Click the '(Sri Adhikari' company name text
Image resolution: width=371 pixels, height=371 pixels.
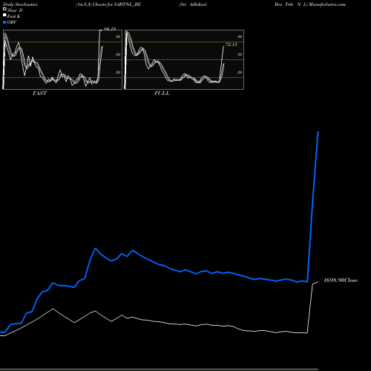point(193,4)
